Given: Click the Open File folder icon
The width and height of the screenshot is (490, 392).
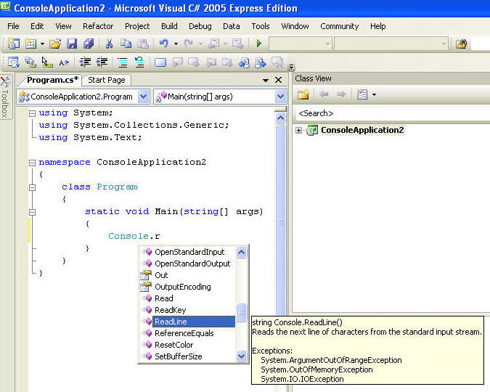Looking at the screenshot, I should (x=54, y=44).
